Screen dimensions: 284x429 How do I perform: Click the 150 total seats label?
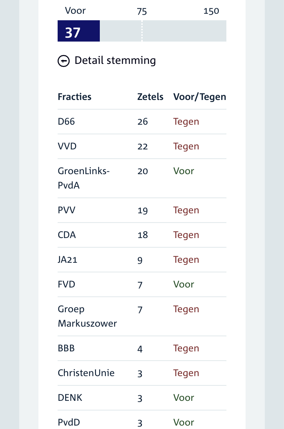pyautogui.click(x=211, y=11)
